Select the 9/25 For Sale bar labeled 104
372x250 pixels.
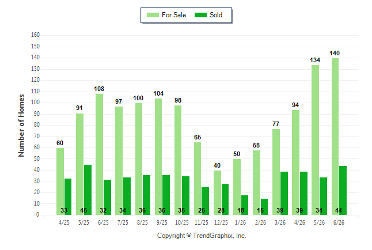point(158,157)
